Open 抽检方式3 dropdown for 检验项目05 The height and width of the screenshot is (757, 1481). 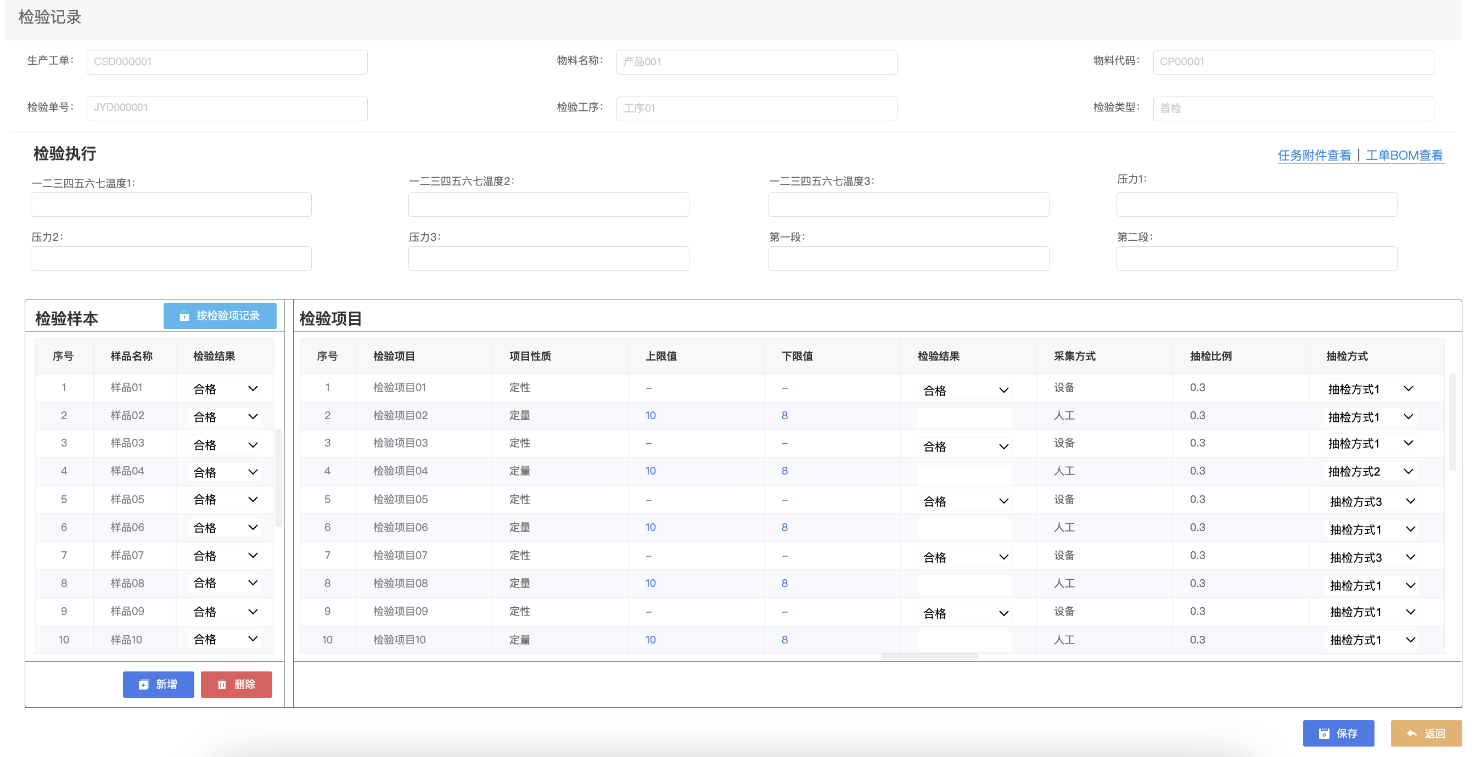pos(1371,501)
